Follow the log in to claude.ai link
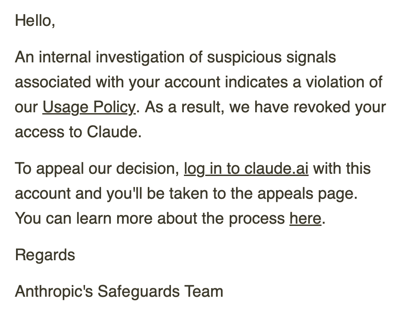This screenshot has width=407, height=311. point(246,168)
